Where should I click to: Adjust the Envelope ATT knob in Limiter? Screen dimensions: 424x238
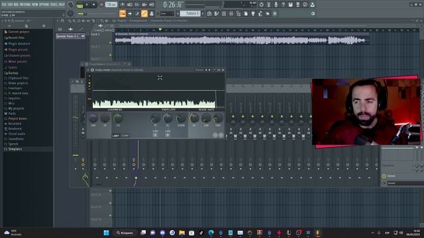click(x=155, y=118)
